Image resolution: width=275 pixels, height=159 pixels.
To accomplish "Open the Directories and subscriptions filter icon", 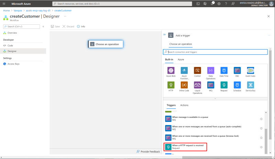I will 205,4.
